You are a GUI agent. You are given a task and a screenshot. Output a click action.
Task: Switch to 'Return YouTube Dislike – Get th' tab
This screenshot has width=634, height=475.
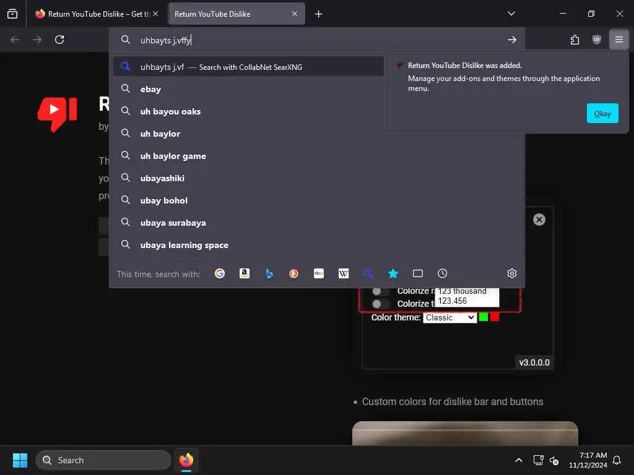click(96, 14)
